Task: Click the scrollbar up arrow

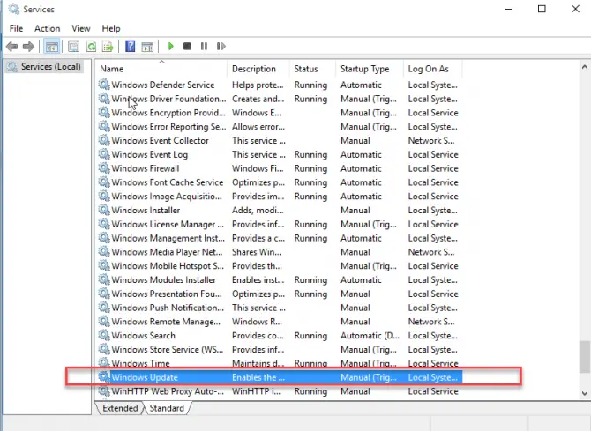Action: click(x=585, y=67)
